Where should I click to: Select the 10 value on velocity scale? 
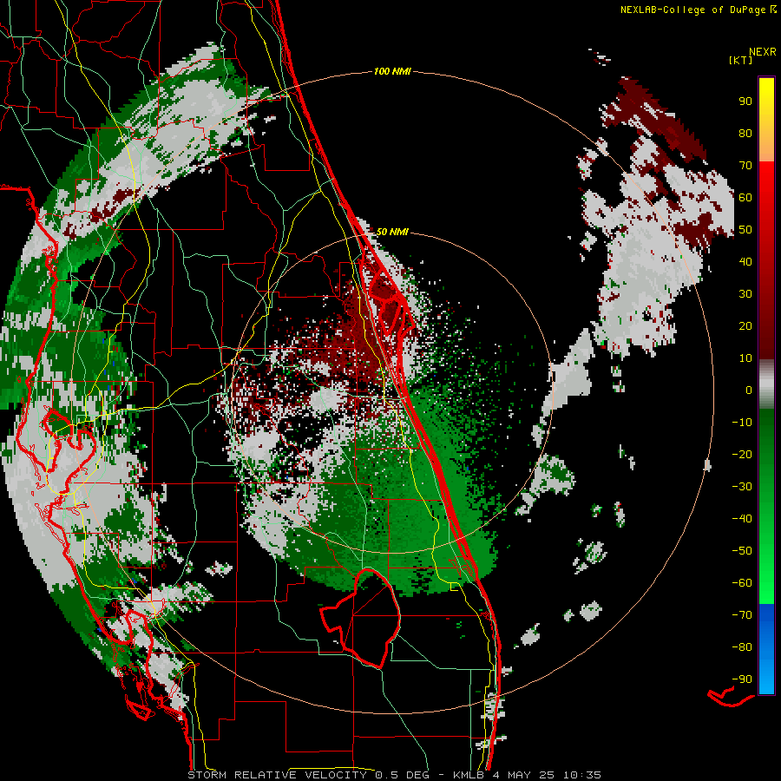point(745,358)
